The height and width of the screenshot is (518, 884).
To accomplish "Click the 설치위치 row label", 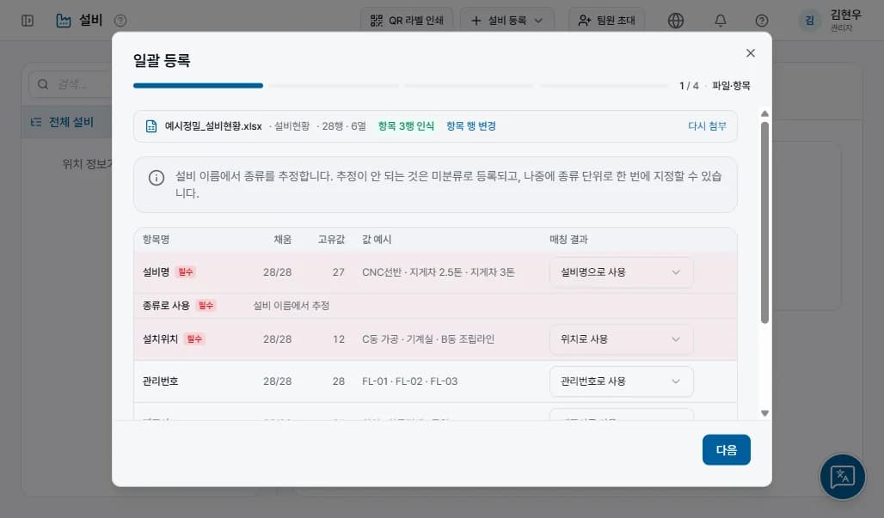I will point(160,339).
